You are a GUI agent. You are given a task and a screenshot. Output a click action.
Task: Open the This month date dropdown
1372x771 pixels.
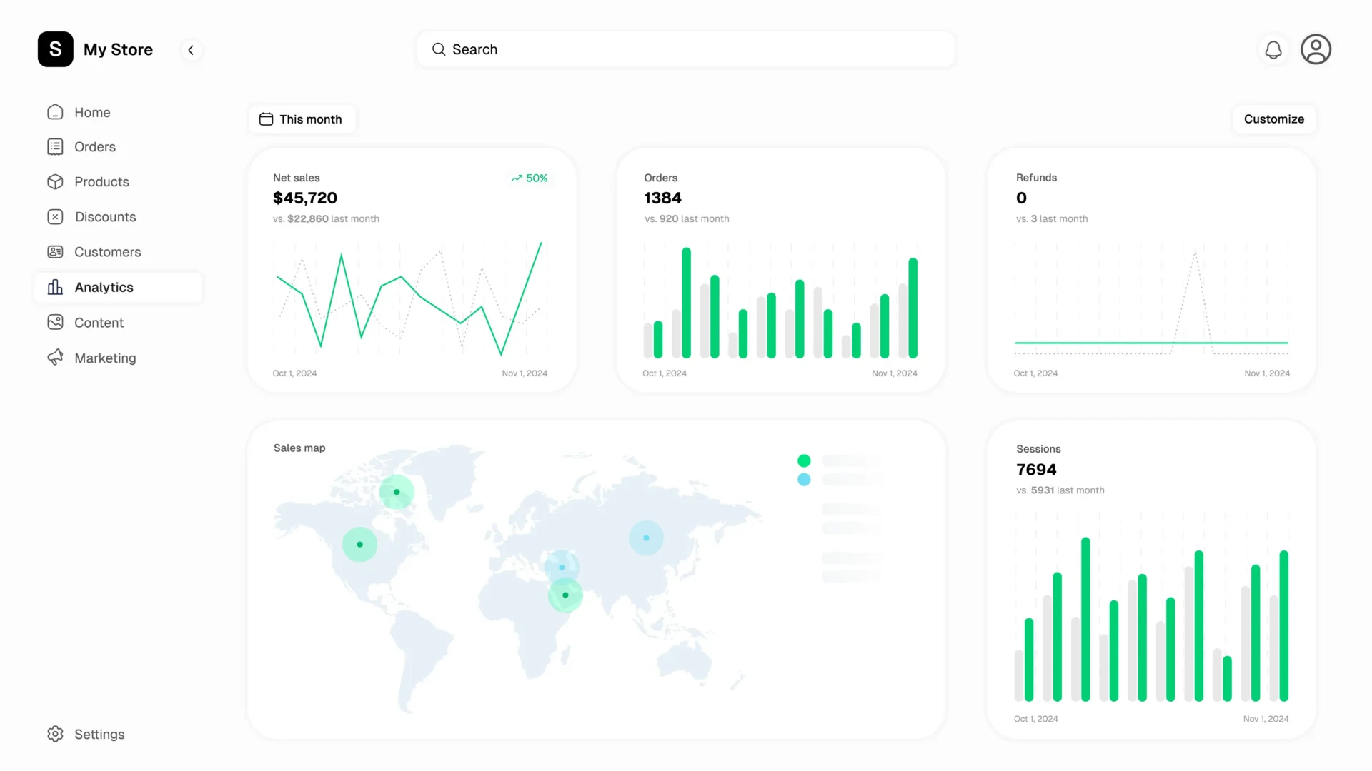(x=301, y=119)
